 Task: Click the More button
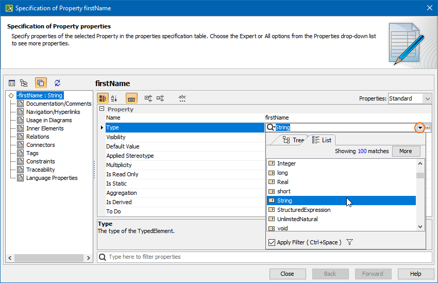point(406,151)
